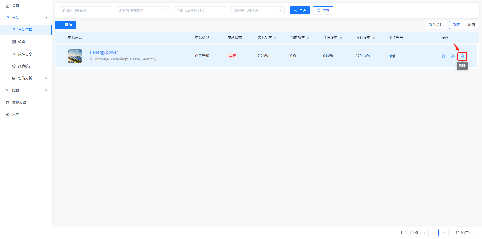Switch to 我的关注 view

tap(436, 25)
